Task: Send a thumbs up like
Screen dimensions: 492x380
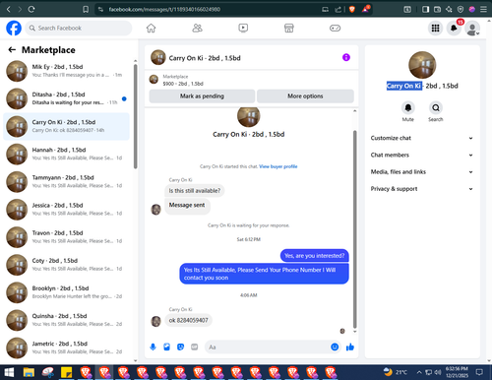Action: pos(350,347)
